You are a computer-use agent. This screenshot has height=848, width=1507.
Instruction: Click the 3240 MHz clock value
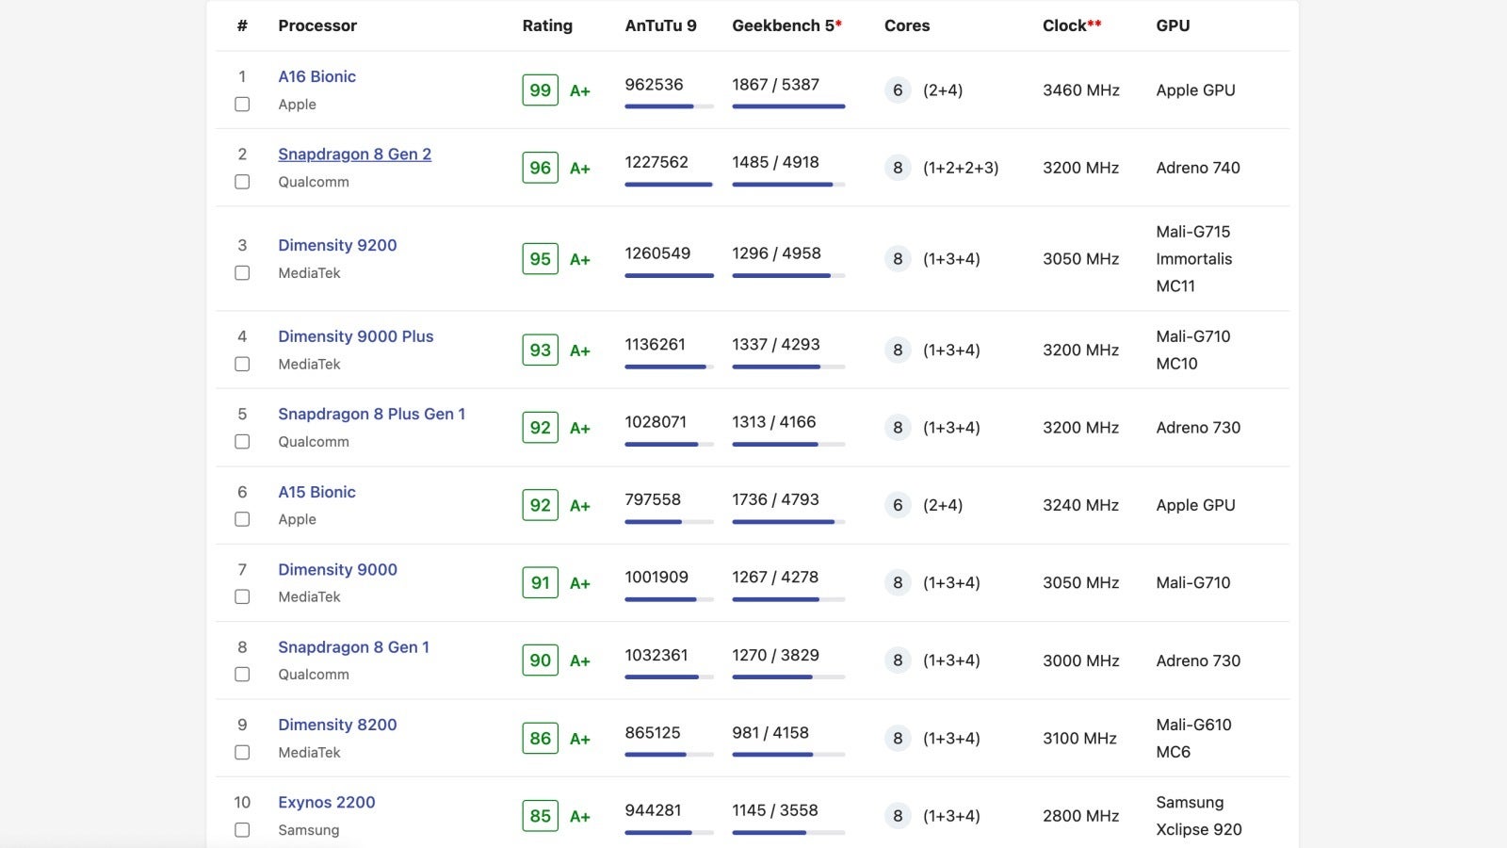[x=1081, y=505]
